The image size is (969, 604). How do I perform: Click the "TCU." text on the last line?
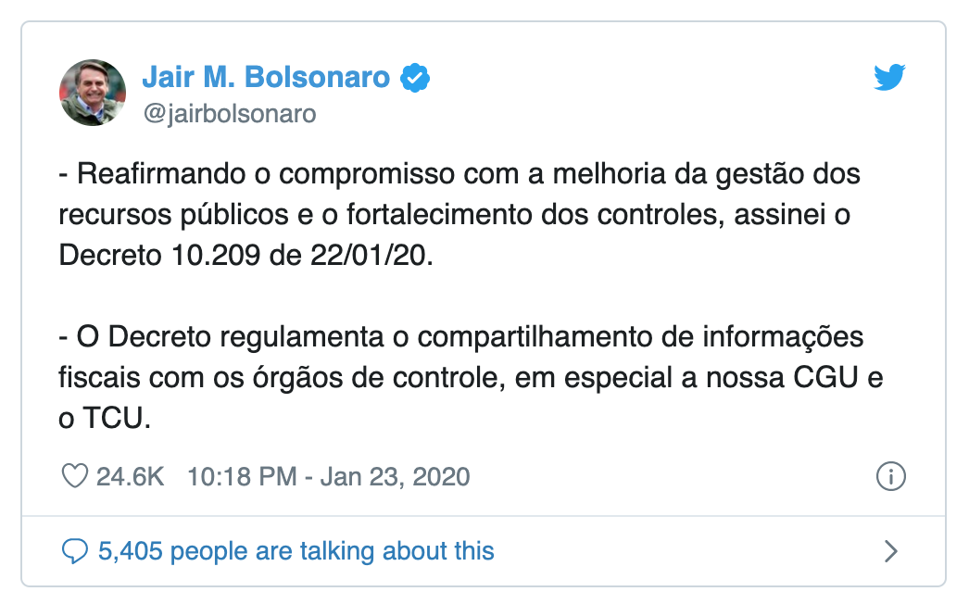(117, 419)
